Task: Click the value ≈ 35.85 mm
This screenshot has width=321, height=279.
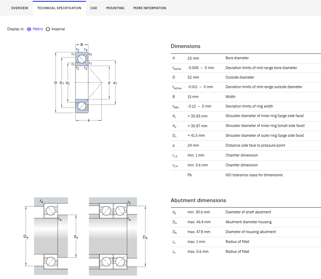Action: (198, 116)
